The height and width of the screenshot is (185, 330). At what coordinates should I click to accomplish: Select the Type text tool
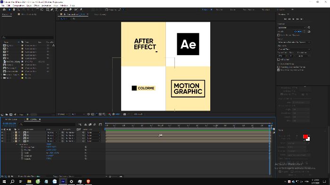pyautogui.click(x=57, y=10)
